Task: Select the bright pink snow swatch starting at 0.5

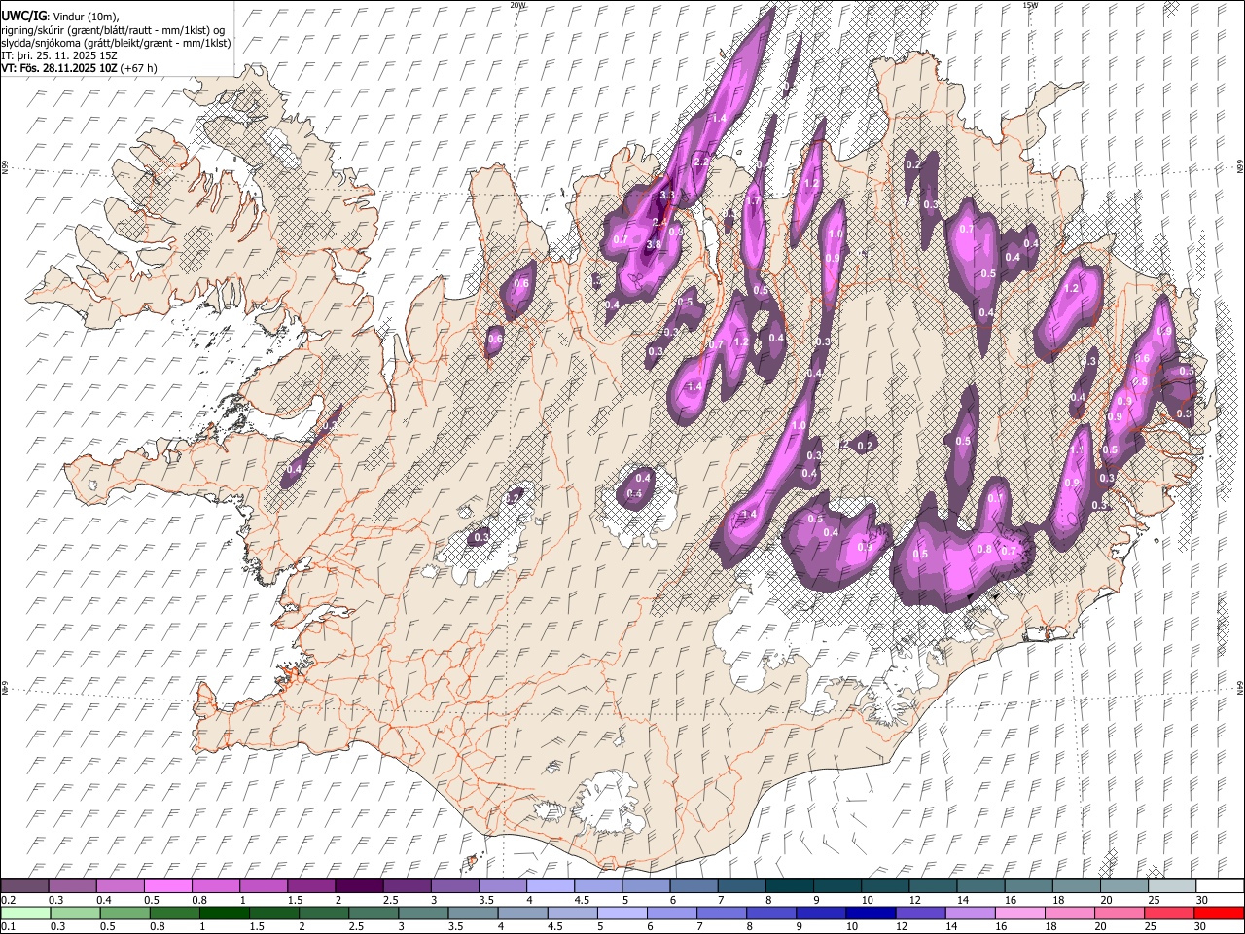Action: pos(167,885)
